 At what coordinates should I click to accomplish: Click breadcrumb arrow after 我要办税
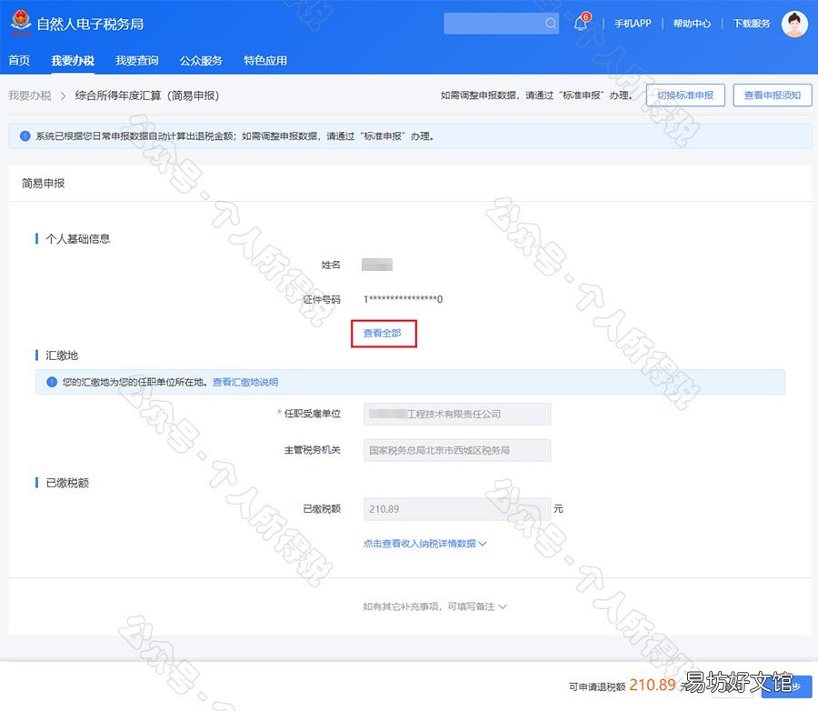(x=63, y=95)
